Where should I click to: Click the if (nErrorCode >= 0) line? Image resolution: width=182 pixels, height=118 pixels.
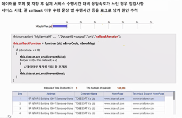click(x=28, y=50)
